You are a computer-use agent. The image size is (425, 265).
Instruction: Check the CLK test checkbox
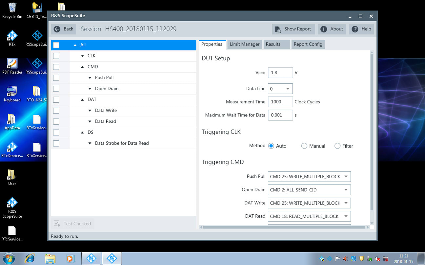(x=56, y=56)
